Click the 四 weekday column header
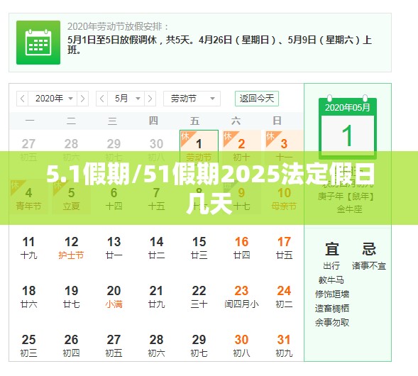The height and width of the screenshot is (376, 418). (153, 121)
